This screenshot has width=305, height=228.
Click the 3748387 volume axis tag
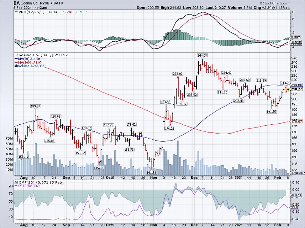click(x=297, y=173)
